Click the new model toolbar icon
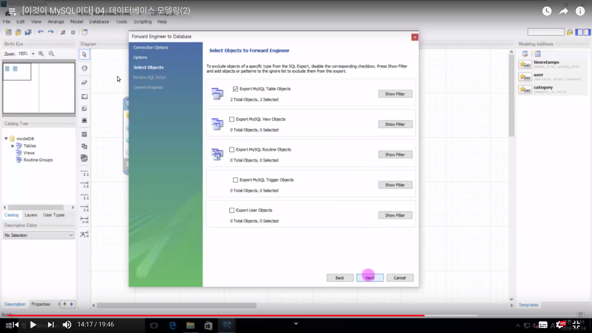Screen dimensions: 592x333 (8, 32)
